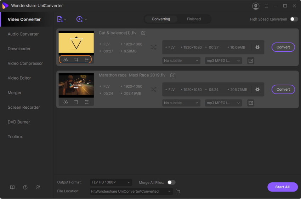This screenshot has height=199, width=301.
Task: Convert the Cat & balance video
Action: pos(283,47)
